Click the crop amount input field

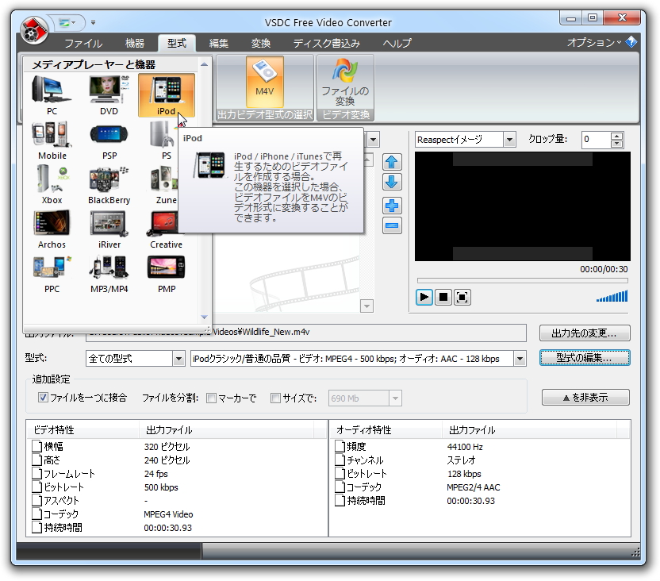pyautogui.click(x=596, y=140)
